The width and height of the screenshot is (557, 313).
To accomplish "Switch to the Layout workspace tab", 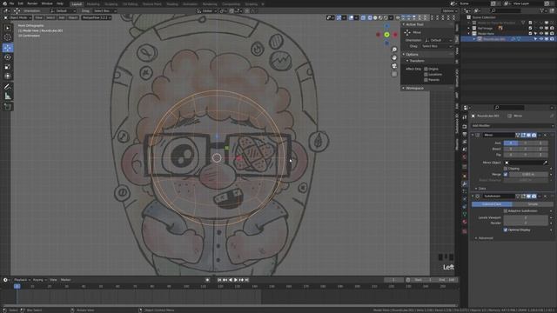I will [x=77, y=4].
